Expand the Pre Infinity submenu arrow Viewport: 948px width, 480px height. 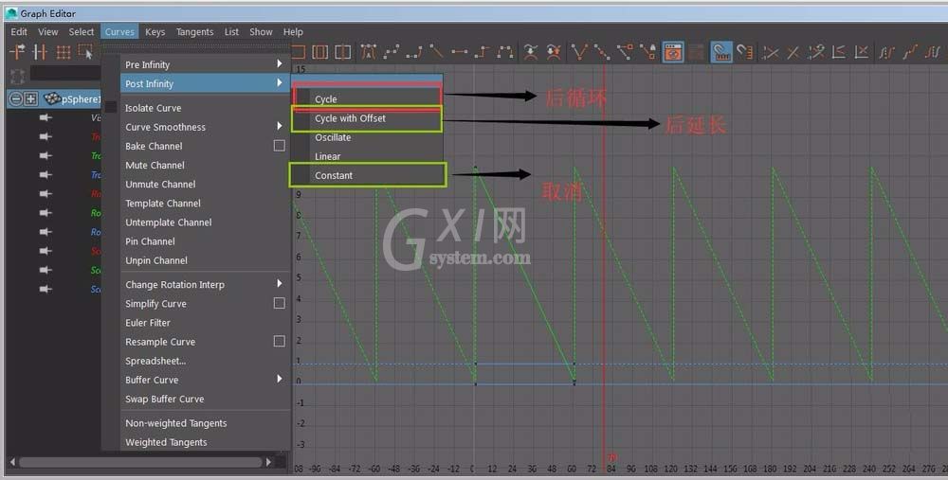pos(280,63)
